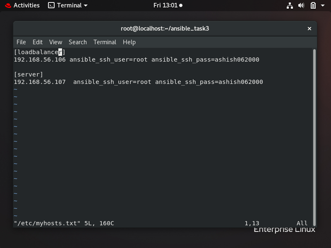Expand the system status menu chevron
Image resolution: width=331 pixels, height=248 pixels.
(x=322, y=5)
